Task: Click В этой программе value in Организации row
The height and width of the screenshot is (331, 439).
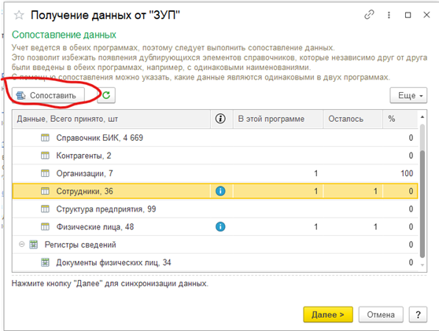Action: [315, 174]
